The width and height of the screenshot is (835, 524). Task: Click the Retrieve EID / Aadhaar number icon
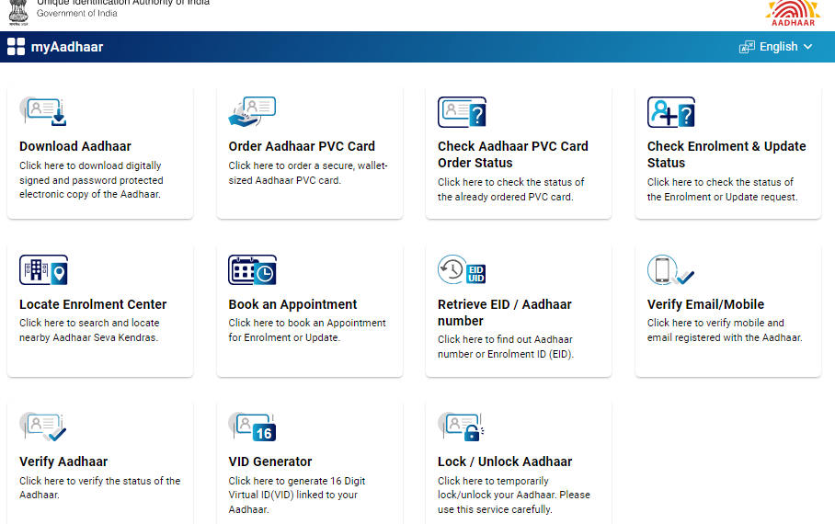(462, 269)
